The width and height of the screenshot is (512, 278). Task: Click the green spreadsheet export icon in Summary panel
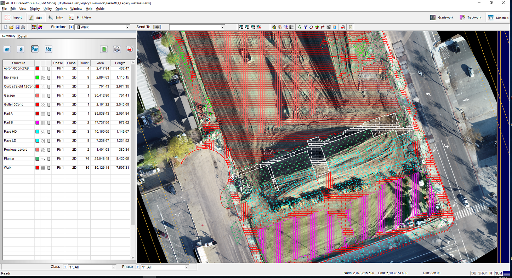(x=104, y=49)
